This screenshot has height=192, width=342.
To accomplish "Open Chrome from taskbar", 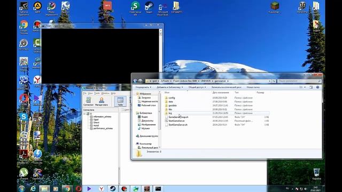I will point(67,188).
